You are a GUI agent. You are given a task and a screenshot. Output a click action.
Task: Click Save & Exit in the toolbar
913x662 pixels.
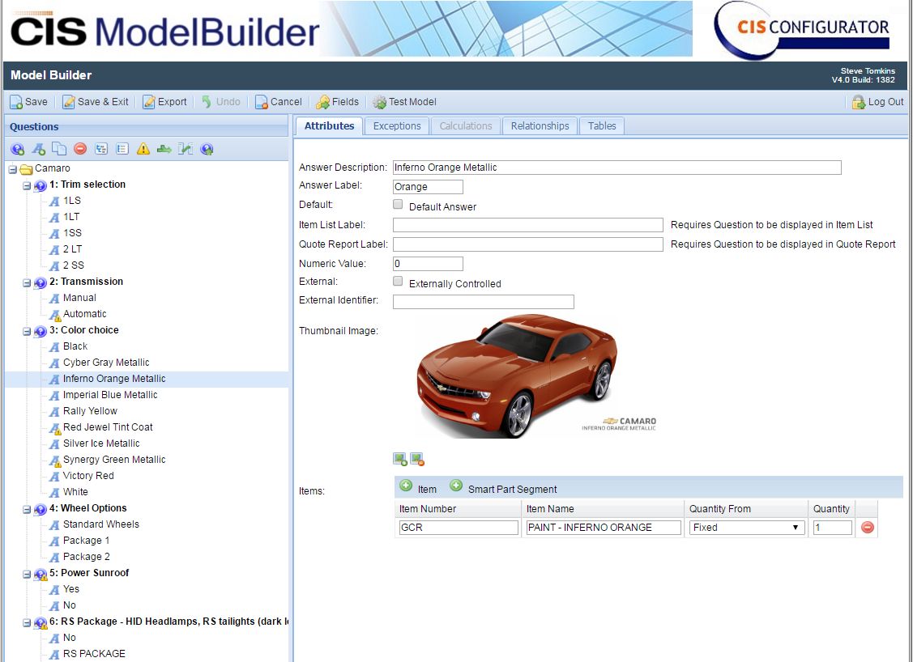tap(96, 103)
